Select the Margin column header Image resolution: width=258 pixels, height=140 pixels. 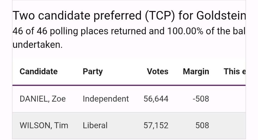(196, 71)
